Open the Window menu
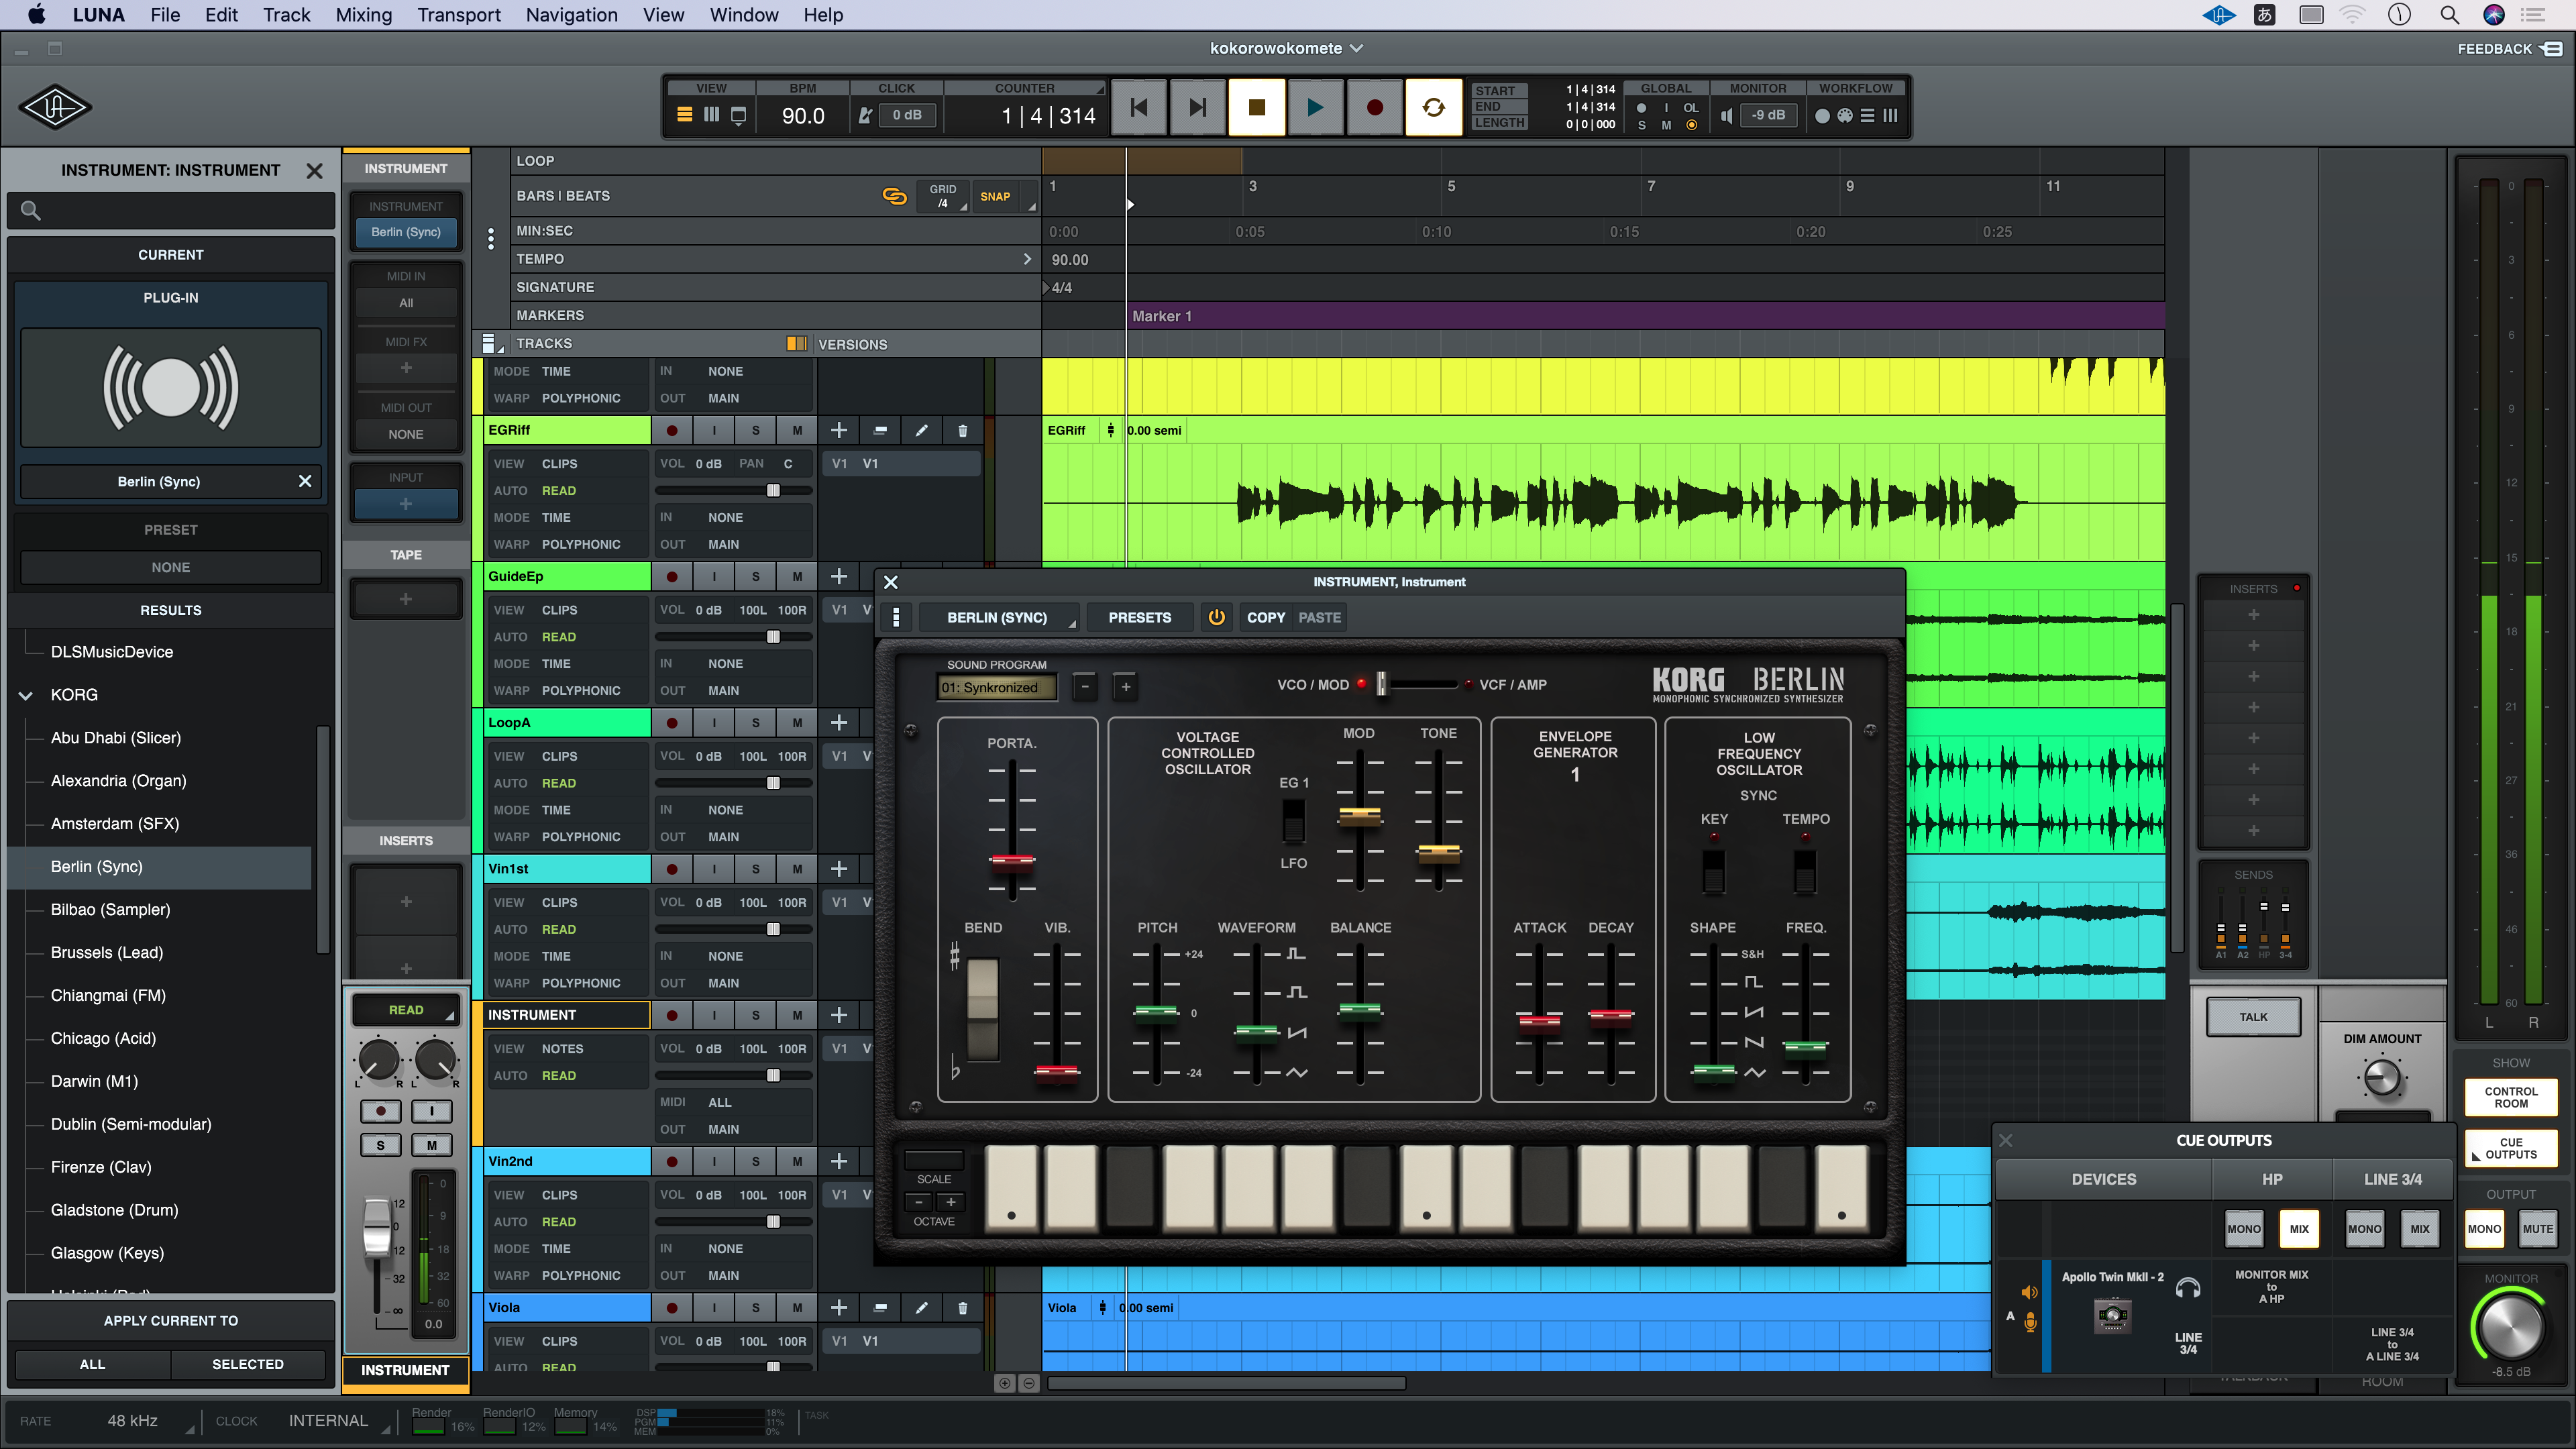The height and width of the screenshot is (1449, 2576). pyautogui.click(x=744, y=15)
